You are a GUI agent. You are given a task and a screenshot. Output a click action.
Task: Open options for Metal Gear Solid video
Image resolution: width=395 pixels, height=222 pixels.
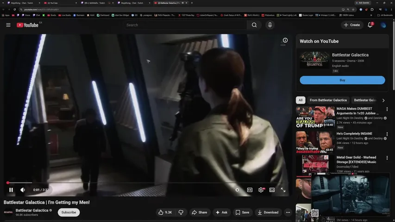[x=387, y=158]
